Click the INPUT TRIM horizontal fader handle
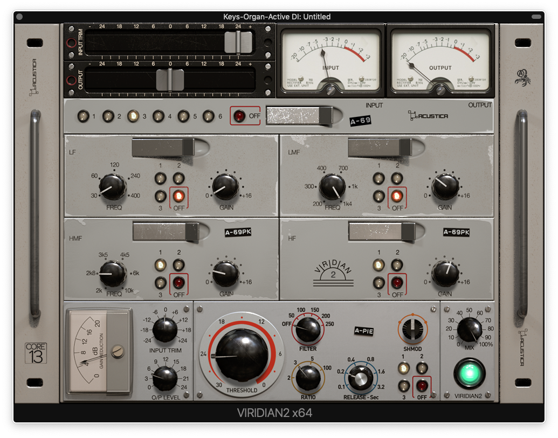This screenshot has height=438, width=558. point(238,43)
